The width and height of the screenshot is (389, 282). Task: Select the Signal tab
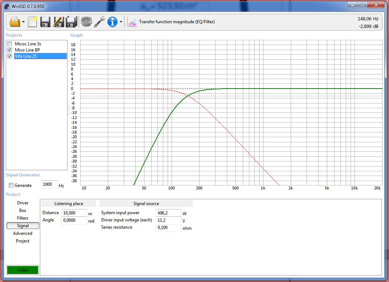pos(22,226)
